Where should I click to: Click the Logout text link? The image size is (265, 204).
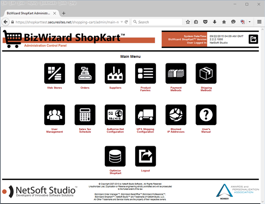(x=146, y=171)
